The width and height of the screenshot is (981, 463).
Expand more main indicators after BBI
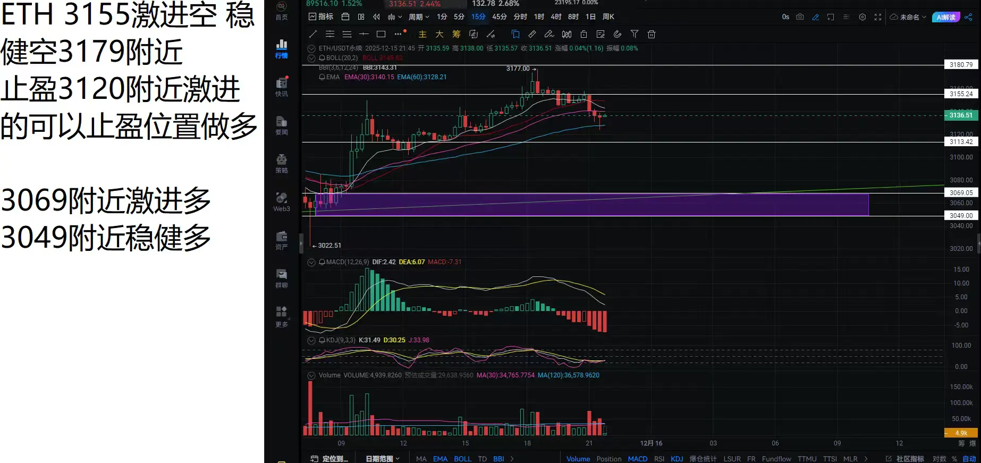coord(512,459)
